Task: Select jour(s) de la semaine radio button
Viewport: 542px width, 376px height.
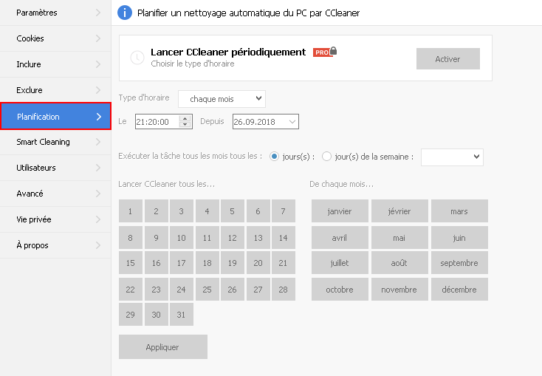Action: 326,157
